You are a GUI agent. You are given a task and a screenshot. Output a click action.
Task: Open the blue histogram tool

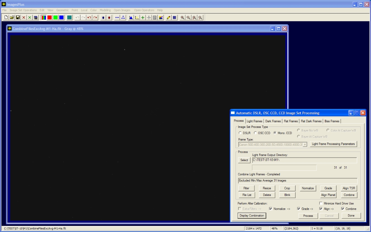coord(131,17)
